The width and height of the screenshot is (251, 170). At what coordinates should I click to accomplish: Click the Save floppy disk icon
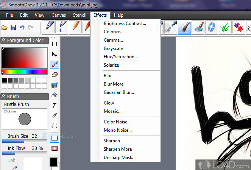(x=13, y=28)
